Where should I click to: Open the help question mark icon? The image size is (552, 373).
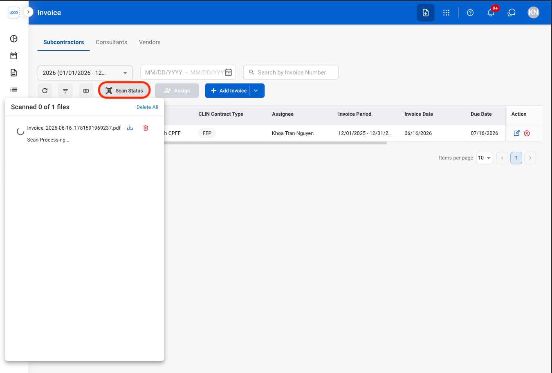point(470,13)
